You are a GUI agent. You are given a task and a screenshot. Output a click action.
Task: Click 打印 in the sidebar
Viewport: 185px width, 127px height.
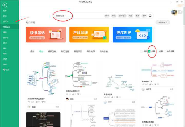[x=5, y=43]
